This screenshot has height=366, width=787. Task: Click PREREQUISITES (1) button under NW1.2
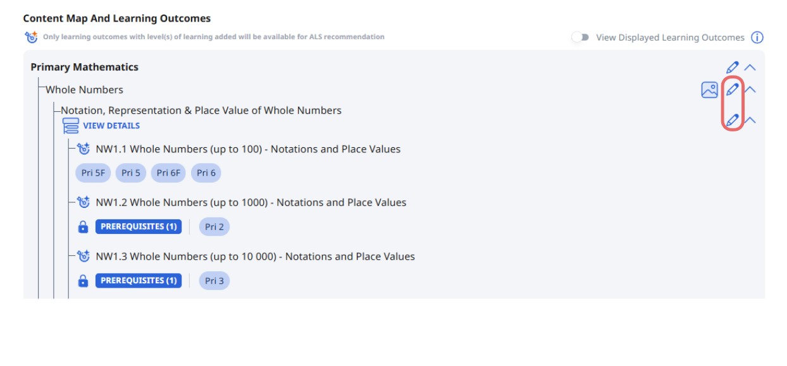point(139,227)
